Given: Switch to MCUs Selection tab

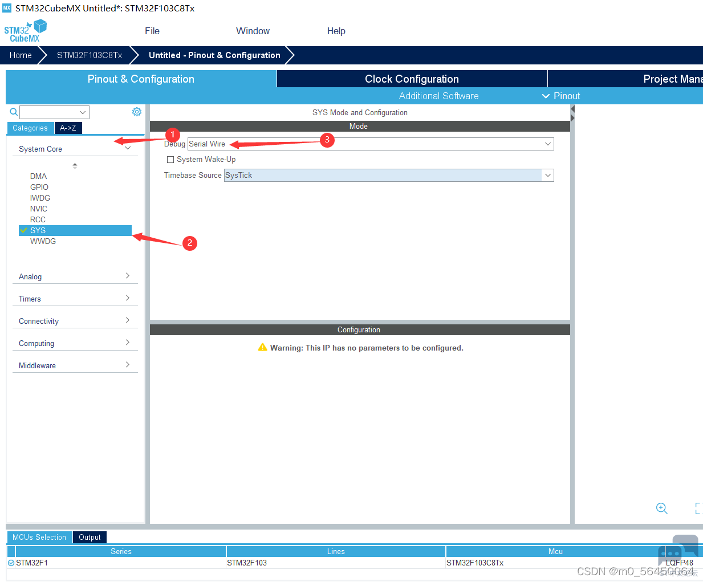Looking at the screenshot, I should 39,537.
